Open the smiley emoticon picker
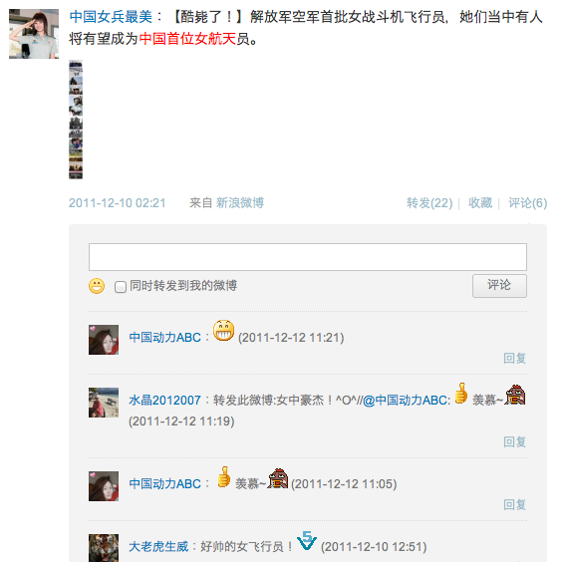The height and width of the screenshot is (562, 564). (x=97, y=286)
